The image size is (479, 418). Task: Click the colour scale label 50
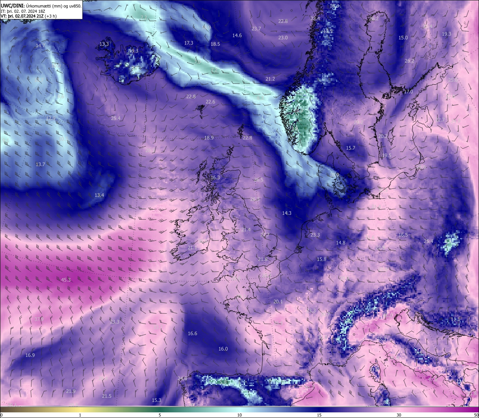(476, 415)
